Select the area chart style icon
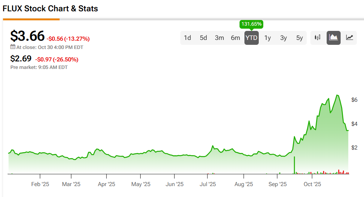This screenshot has height=197, width=364. (333, 38)
